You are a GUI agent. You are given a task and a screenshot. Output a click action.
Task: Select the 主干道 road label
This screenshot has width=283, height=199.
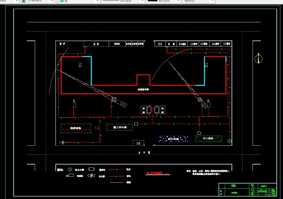(x=144, y=153)
